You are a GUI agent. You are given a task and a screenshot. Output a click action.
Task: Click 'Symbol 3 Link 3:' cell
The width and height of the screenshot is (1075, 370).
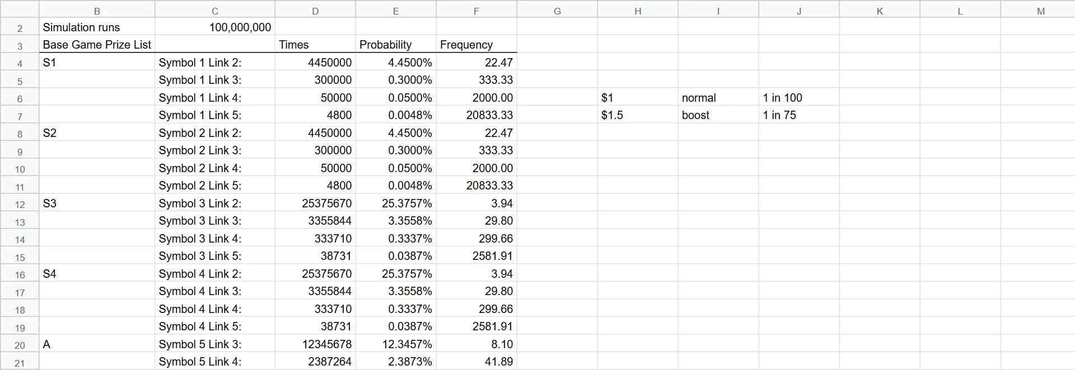pyautogui.click(x=215, y=221)
